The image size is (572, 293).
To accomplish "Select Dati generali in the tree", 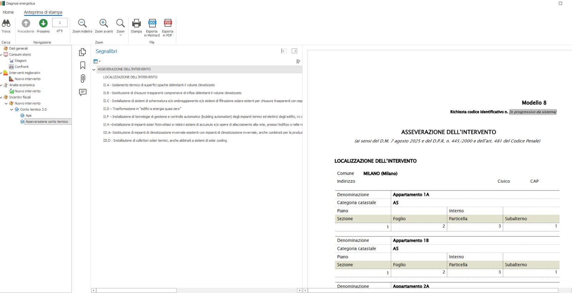I will (18, 49).
